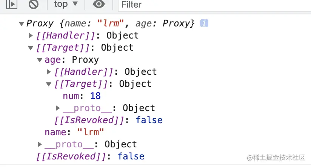Viewport: 311px width, 167px height.
Task: Expand the nested [[Handler]] under age
Action: point(49,72)
